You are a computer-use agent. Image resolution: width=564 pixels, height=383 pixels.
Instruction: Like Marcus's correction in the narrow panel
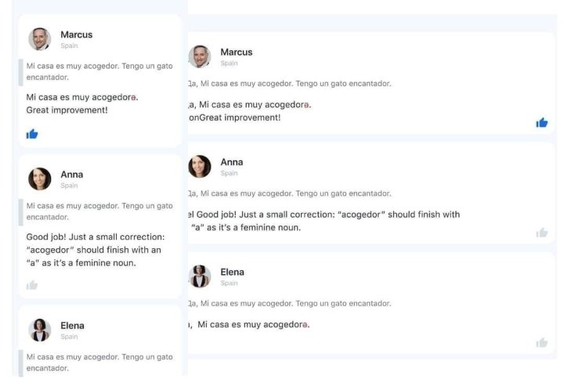coord(32,134)
